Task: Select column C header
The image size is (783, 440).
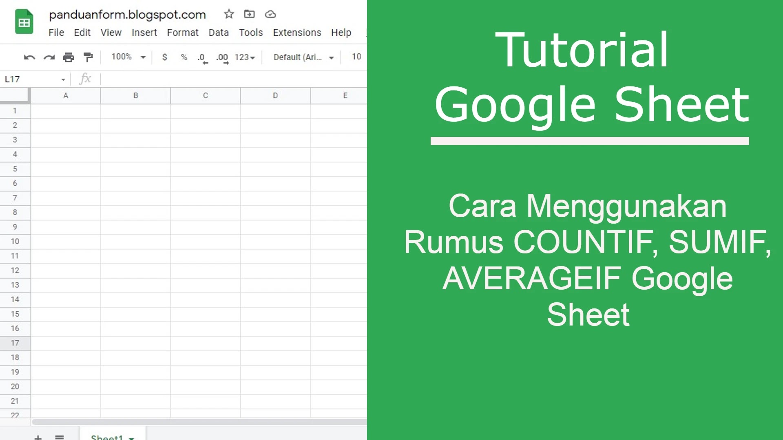Action: click(x=206, y=96)
